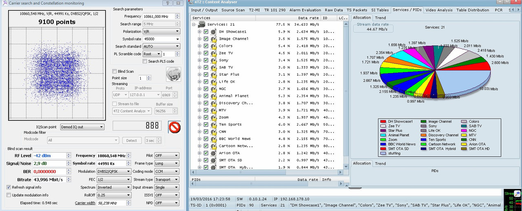
Task: Click the SAB TV service icon
Action: point(213,67)
